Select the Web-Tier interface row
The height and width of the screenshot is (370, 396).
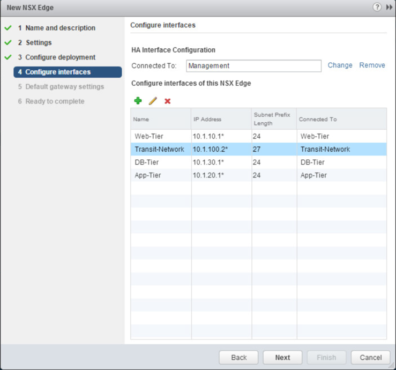point(258,136)
